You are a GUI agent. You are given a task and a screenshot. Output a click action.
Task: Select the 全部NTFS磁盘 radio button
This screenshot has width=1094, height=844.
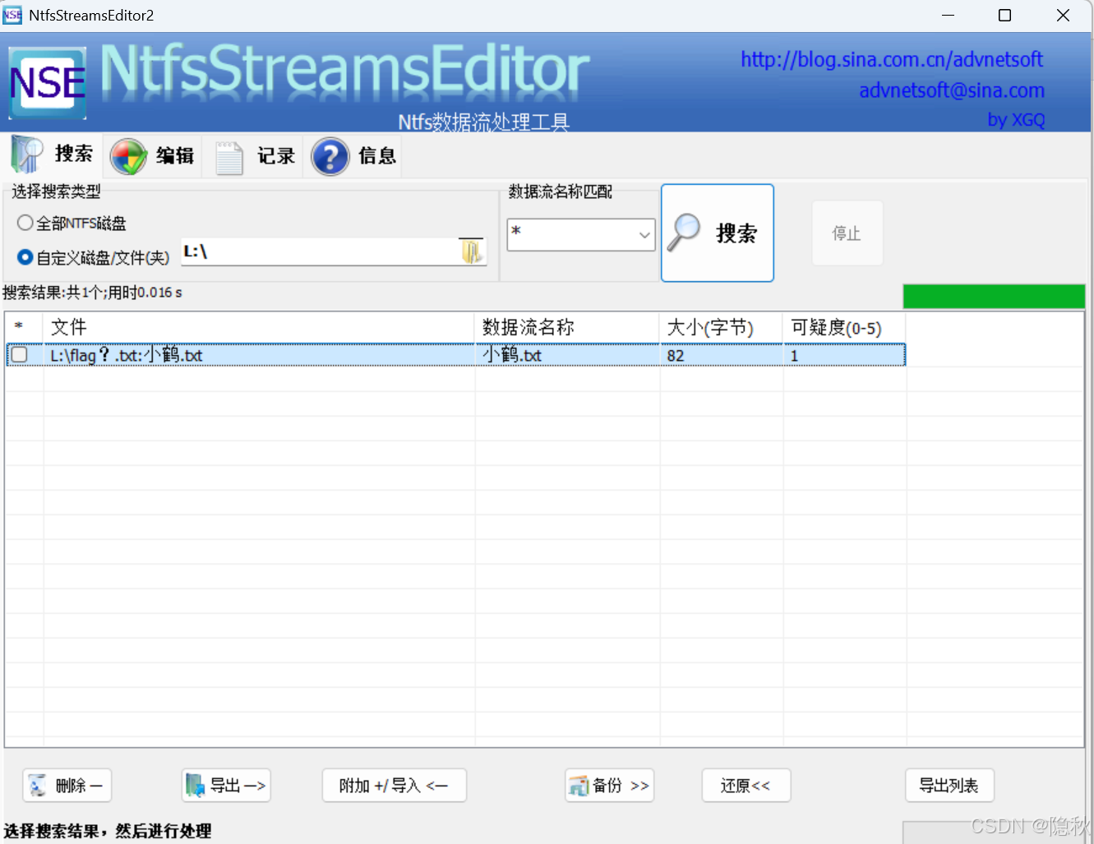(x=25, y=223)
